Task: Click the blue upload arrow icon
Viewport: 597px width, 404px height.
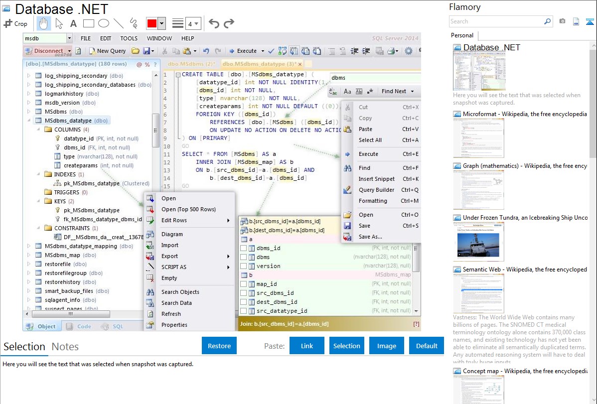Action: point(590,21)
